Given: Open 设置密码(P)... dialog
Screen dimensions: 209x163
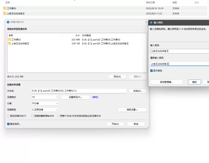Looking at the screenshot, I should click(75, 97).
